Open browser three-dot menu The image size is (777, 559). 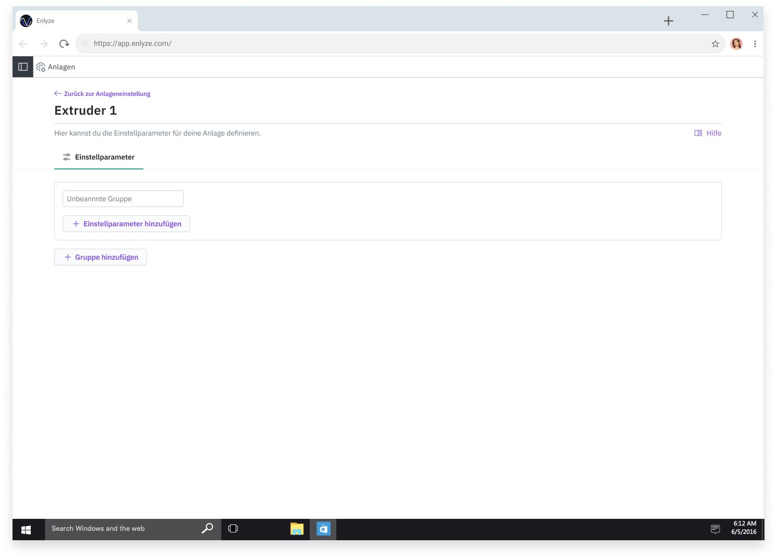click(x=755, y=44)
